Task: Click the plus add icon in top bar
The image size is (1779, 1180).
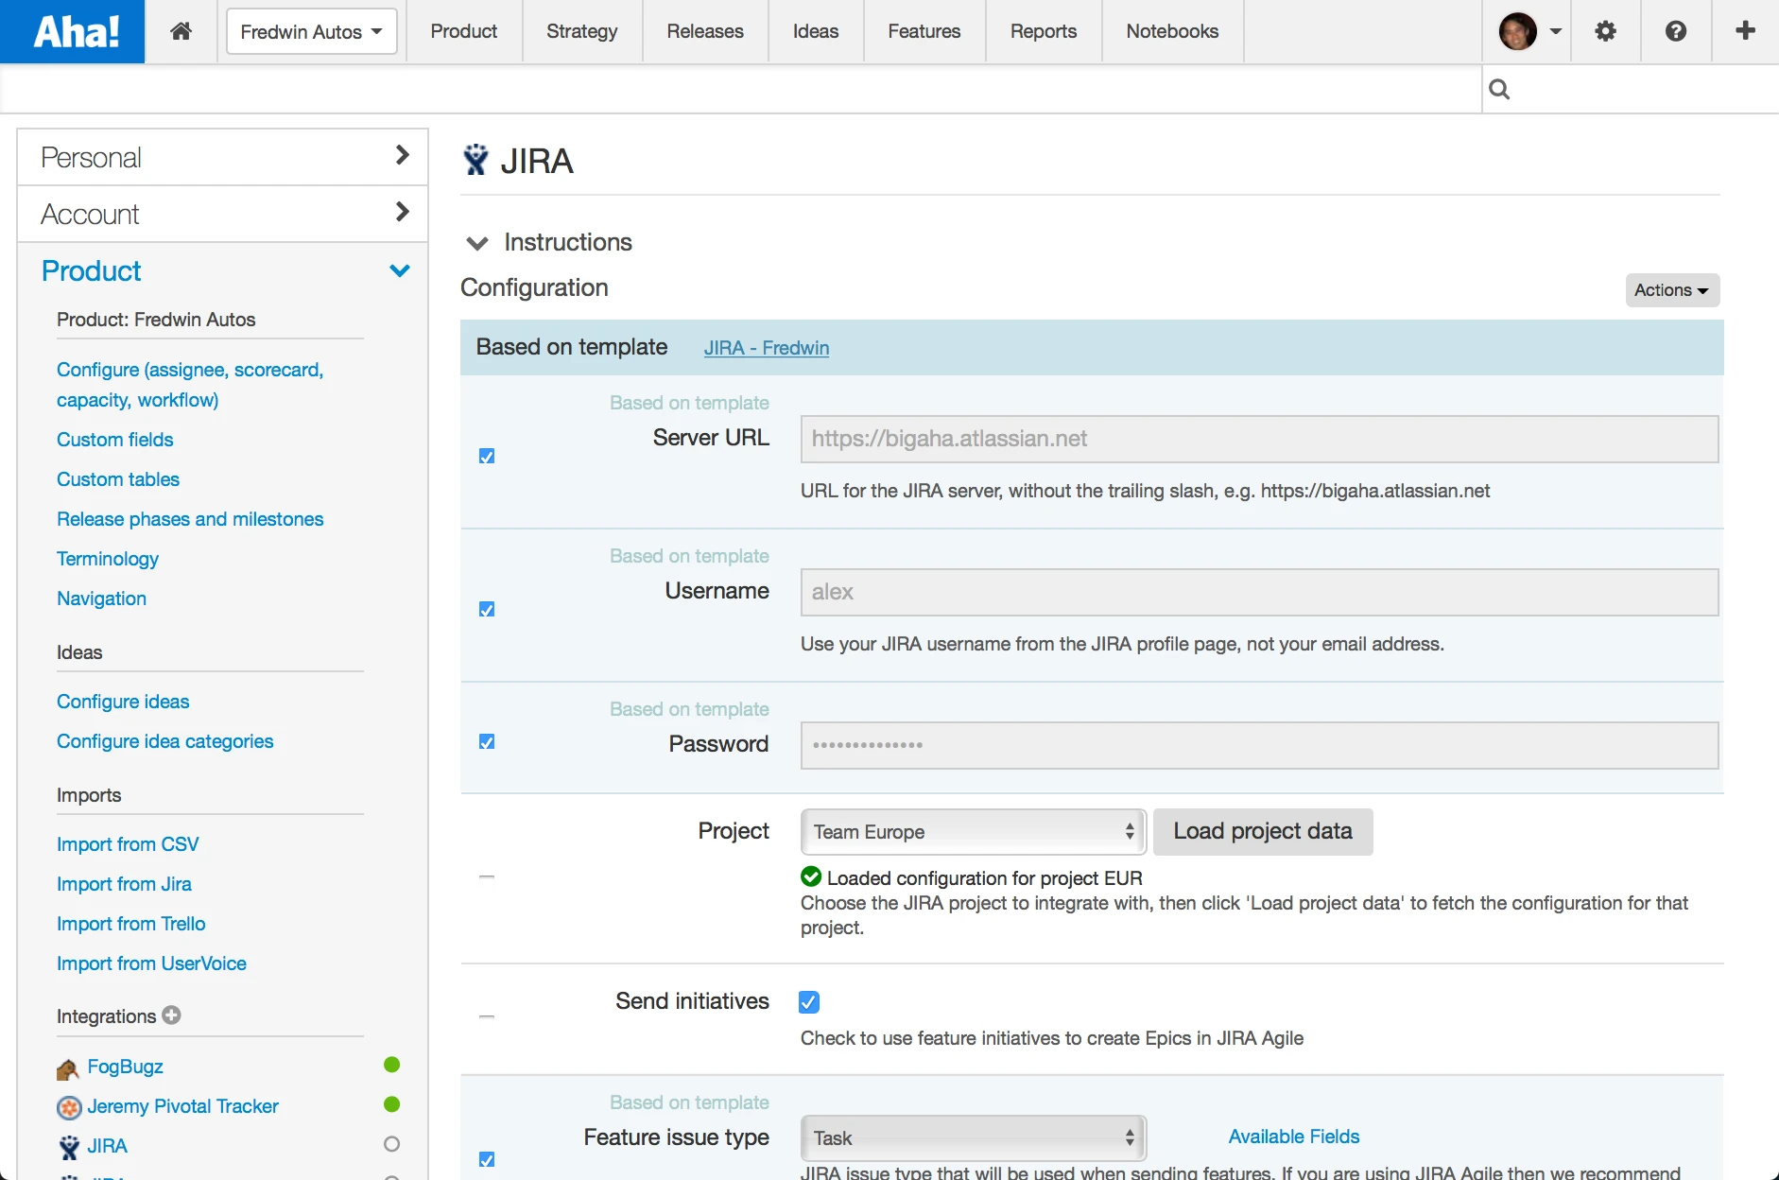Action: pyautogui.click(x=1746, y=31)
